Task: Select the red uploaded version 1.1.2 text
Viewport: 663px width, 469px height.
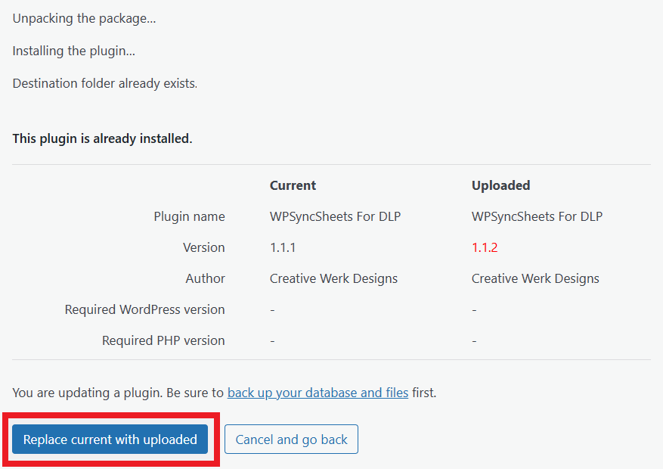Action: coord(485,247)
